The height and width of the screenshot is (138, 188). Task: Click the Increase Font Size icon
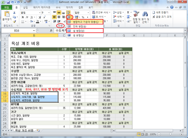40,17
